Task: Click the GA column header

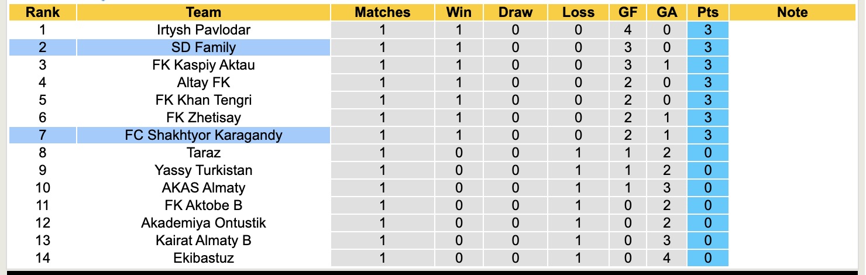Action: click(667, 12)
